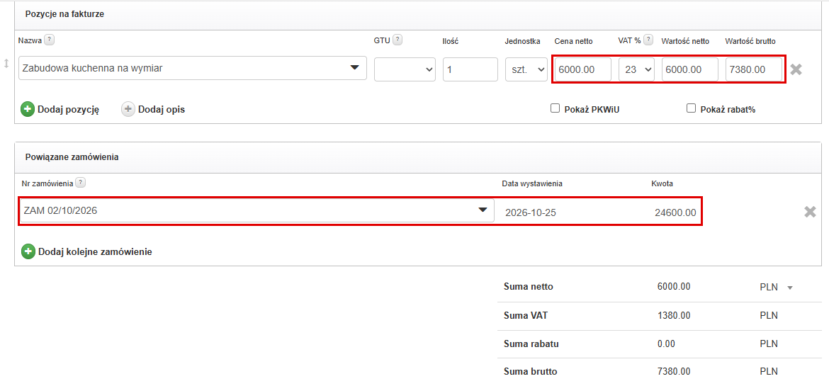The image size is (829, 386).
Task: Click the Ilość quantity input field
Action: point(470,69)
